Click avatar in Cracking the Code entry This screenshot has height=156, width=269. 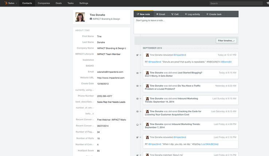pos(147,111)
